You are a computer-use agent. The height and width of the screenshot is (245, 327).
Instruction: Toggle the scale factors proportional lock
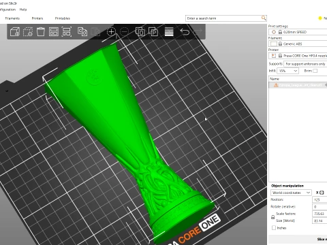click(x=273, y=217)
